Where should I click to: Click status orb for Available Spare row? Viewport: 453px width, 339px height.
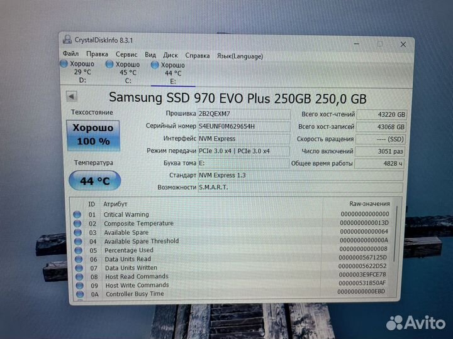coord(77,232)
